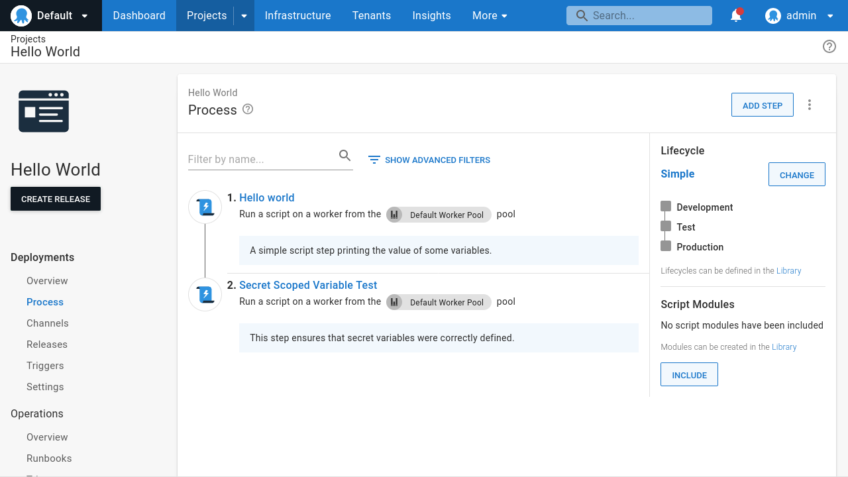The height and width of the screenshot is (477, 848).
Task: Click the CREATE RELEASE button
Action: point(55,199)
